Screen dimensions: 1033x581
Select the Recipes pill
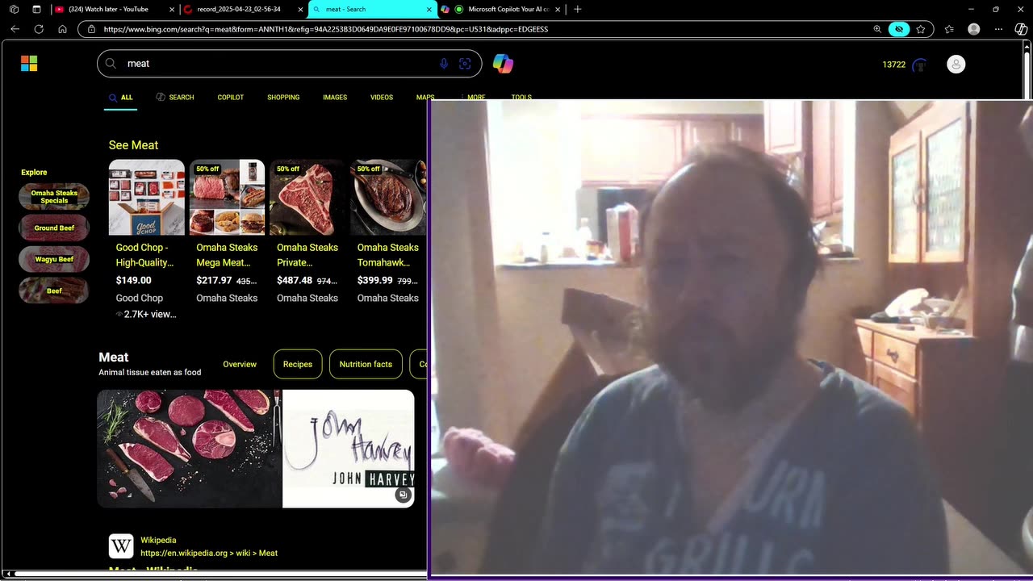point(298,365)
